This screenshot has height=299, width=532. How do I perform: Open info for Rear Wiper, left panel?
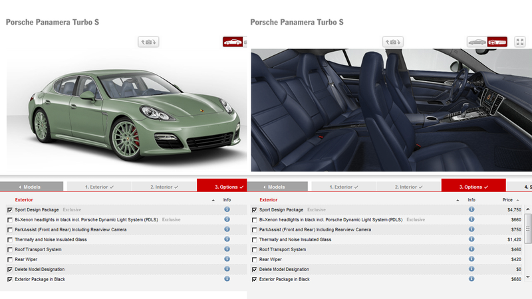pyautogui.click(x=227, y=259)
